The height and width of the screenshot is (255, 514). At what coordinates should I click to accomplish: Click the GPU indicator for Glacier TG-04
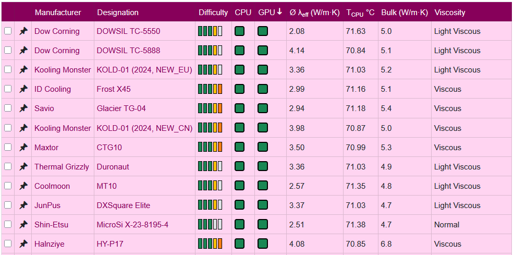pos(263,108)
